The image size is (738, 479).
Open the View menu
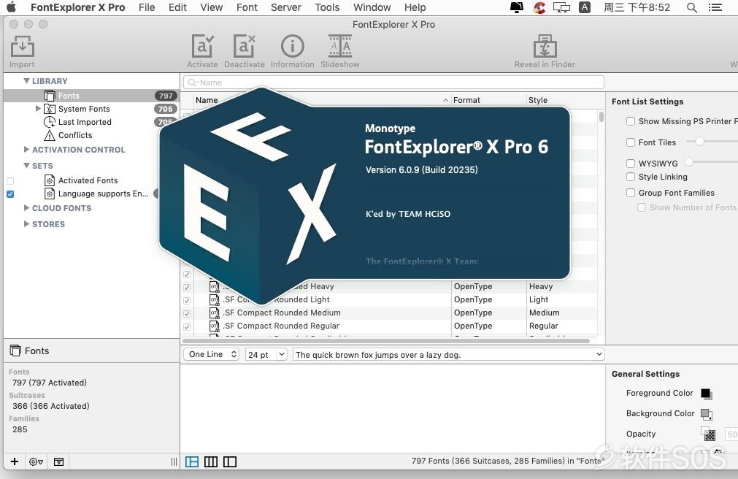tap(212, 7)
